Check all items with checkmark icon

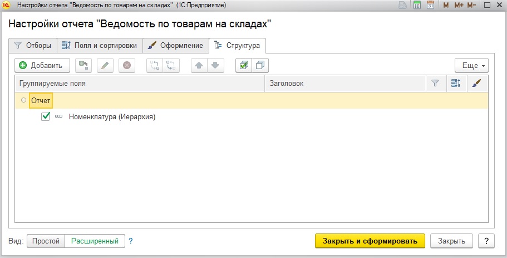[x=244, y=65]
